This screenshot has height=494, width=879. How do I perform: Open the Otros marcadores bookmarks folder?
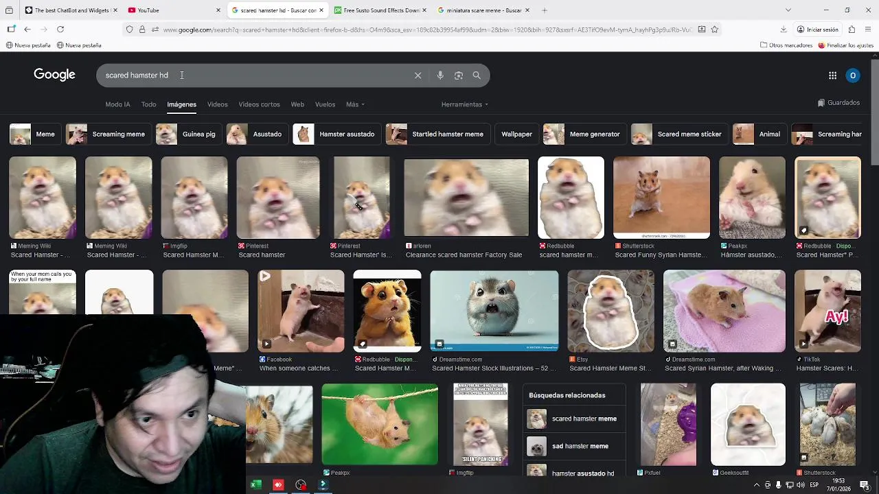pyautogui.click(x=786, y=45)
